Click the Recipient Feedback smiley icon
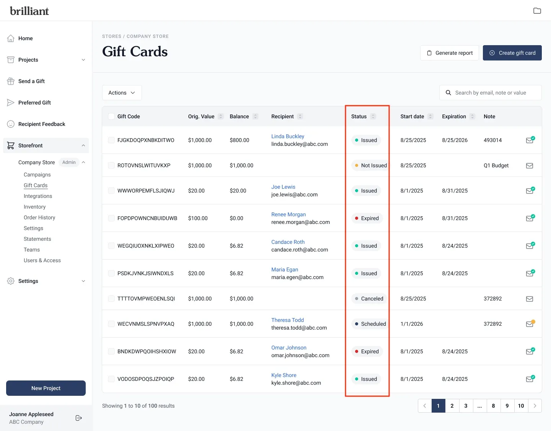551x431 pixels. [11, 124]
